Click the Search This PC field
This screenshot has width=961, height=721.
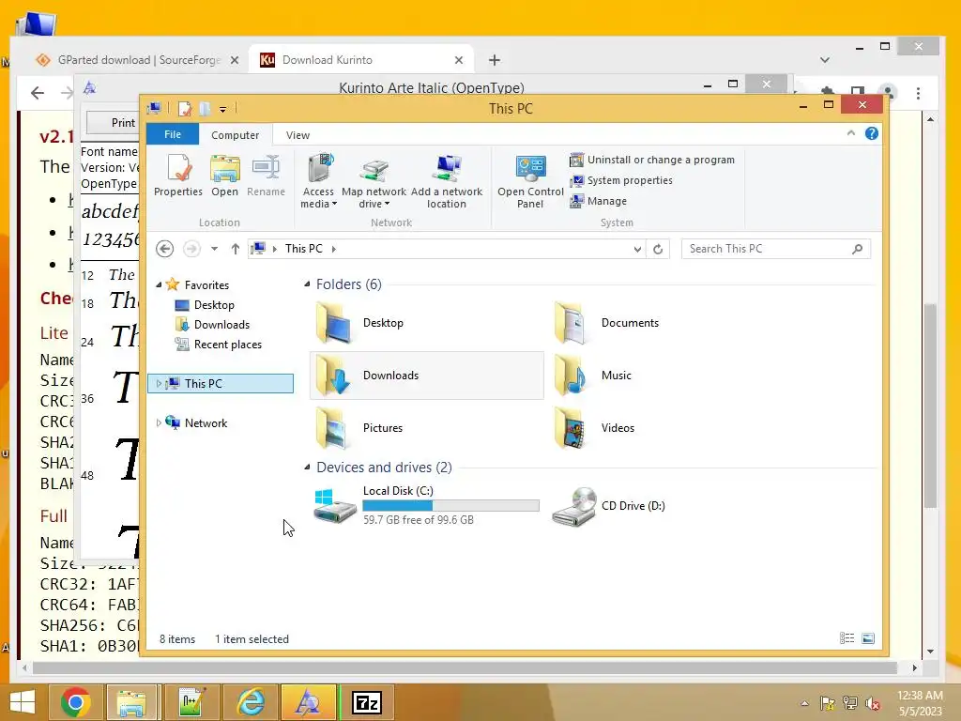[776, 249]
